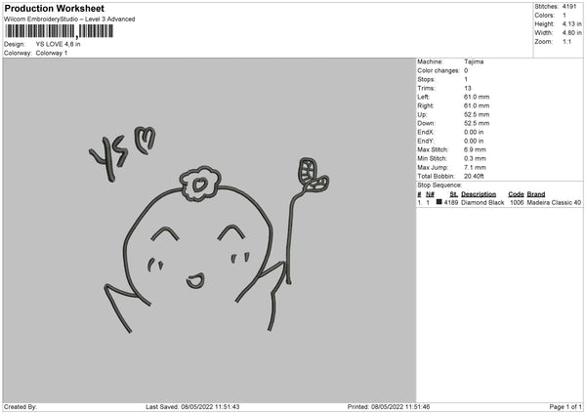Select the Wilcom EmbroideryStudio Level 3 Advanced text
Image resolution: width=586 pixels, height=414 pixels.
(69, 20)
